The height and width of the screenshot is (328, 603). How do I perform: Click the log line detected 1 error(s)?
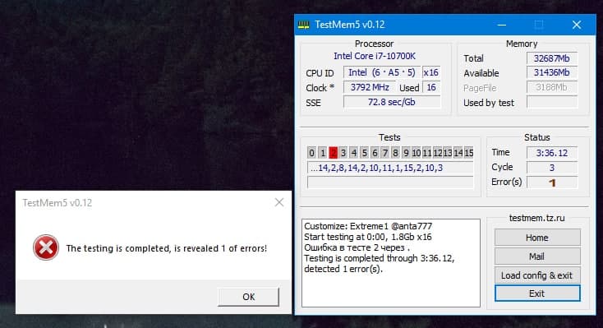coord(343,269)
